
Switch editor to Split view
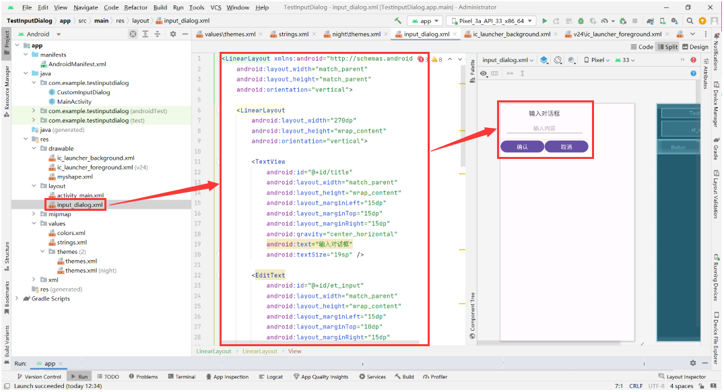(667, 47)
